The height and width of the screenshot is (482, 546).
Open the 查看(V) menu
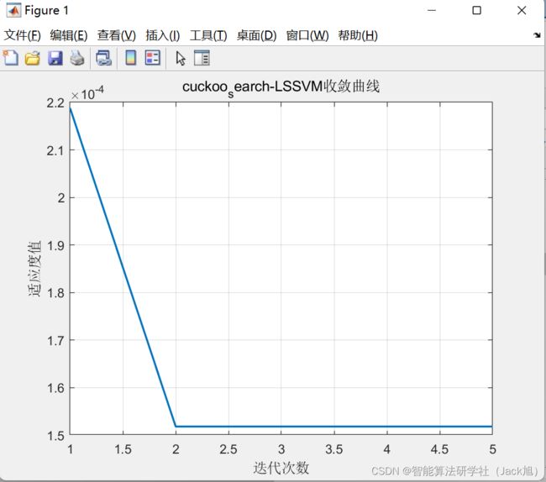116,35
